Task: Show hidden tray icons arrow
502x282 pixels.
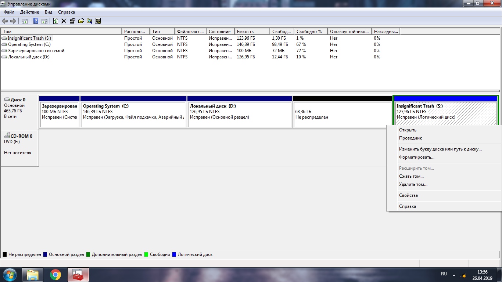Action: 454,275
